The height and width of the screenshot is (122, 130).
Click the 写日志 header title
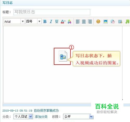(8, 3)
